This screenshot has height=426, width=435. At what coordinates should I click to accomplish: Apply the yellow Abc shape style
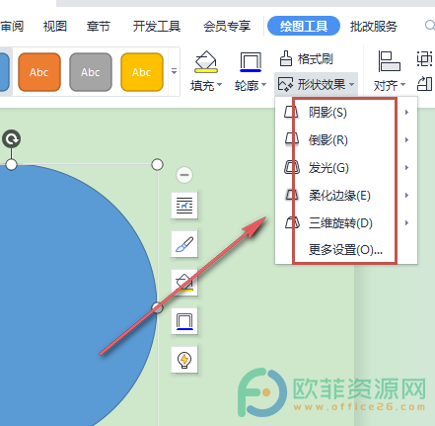tap(142, 72)
